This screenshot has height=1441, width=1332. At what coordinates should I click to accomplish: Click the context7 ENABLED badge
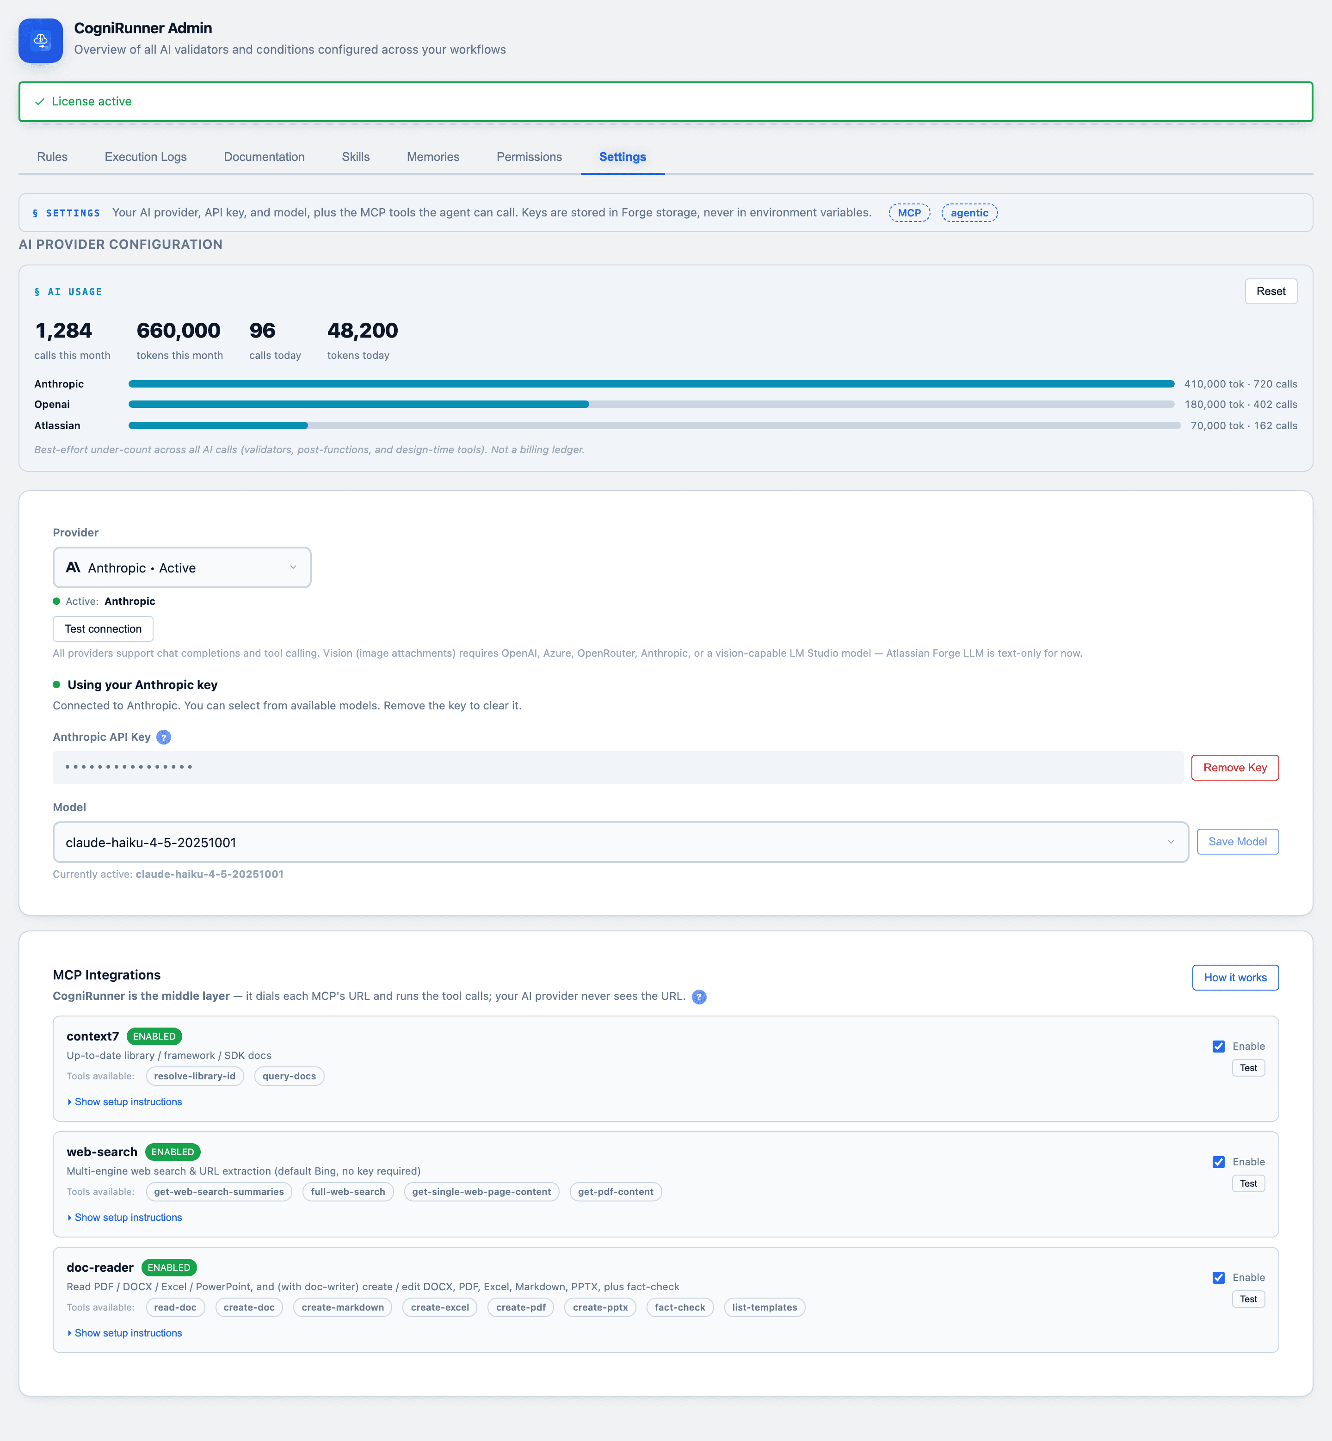pos(154,1036)
